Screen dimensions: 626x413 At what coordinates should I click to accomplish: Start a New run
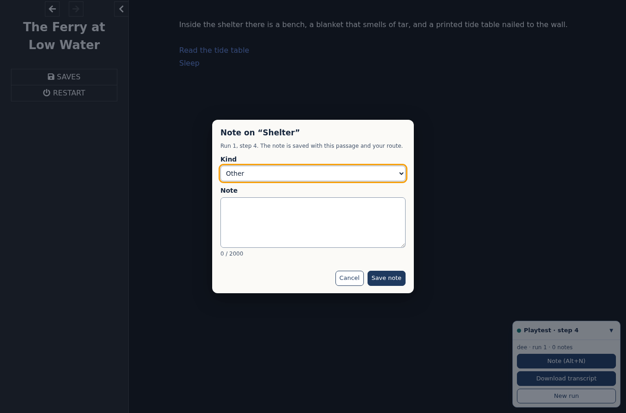(566, 396)
